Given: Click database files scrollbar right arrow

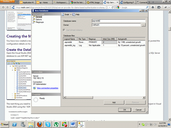Looking at the screenshot, I should [144, 97].
